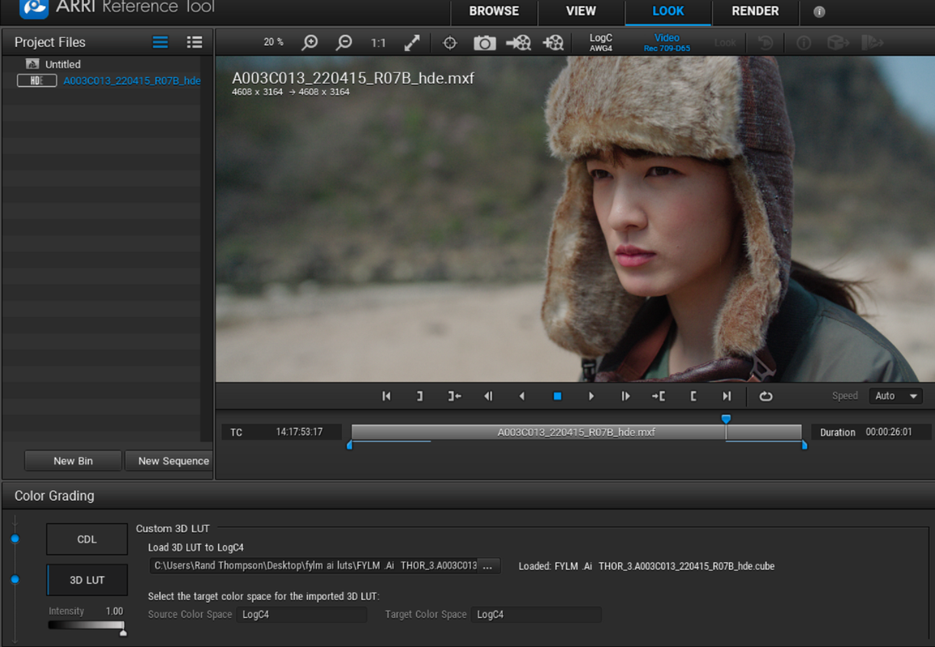Activate the crosshair pixel picker icon
This screenshot has width=935, height=647.
click(x=450, y=43)
